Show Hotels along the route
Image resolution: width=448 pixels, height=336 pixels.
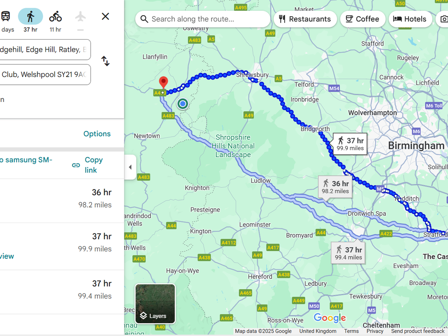coord(410,19)
